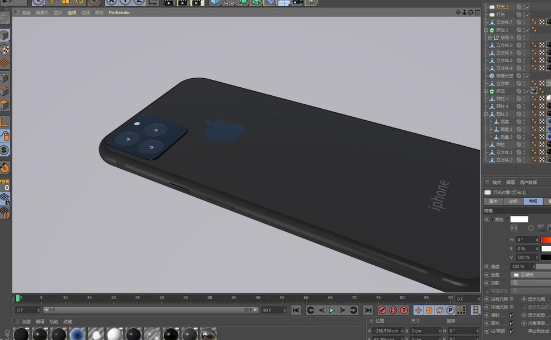
Task: Open the 纹理 material manager menu
Action: 67,321
